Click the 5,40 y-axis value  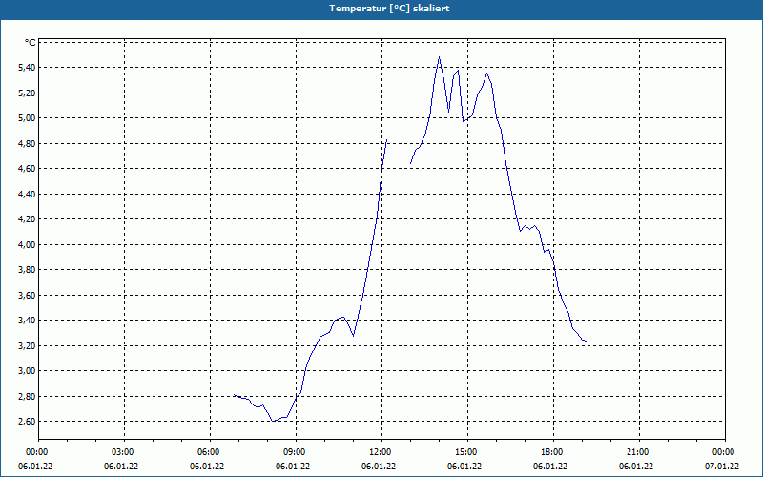[27, 68]
